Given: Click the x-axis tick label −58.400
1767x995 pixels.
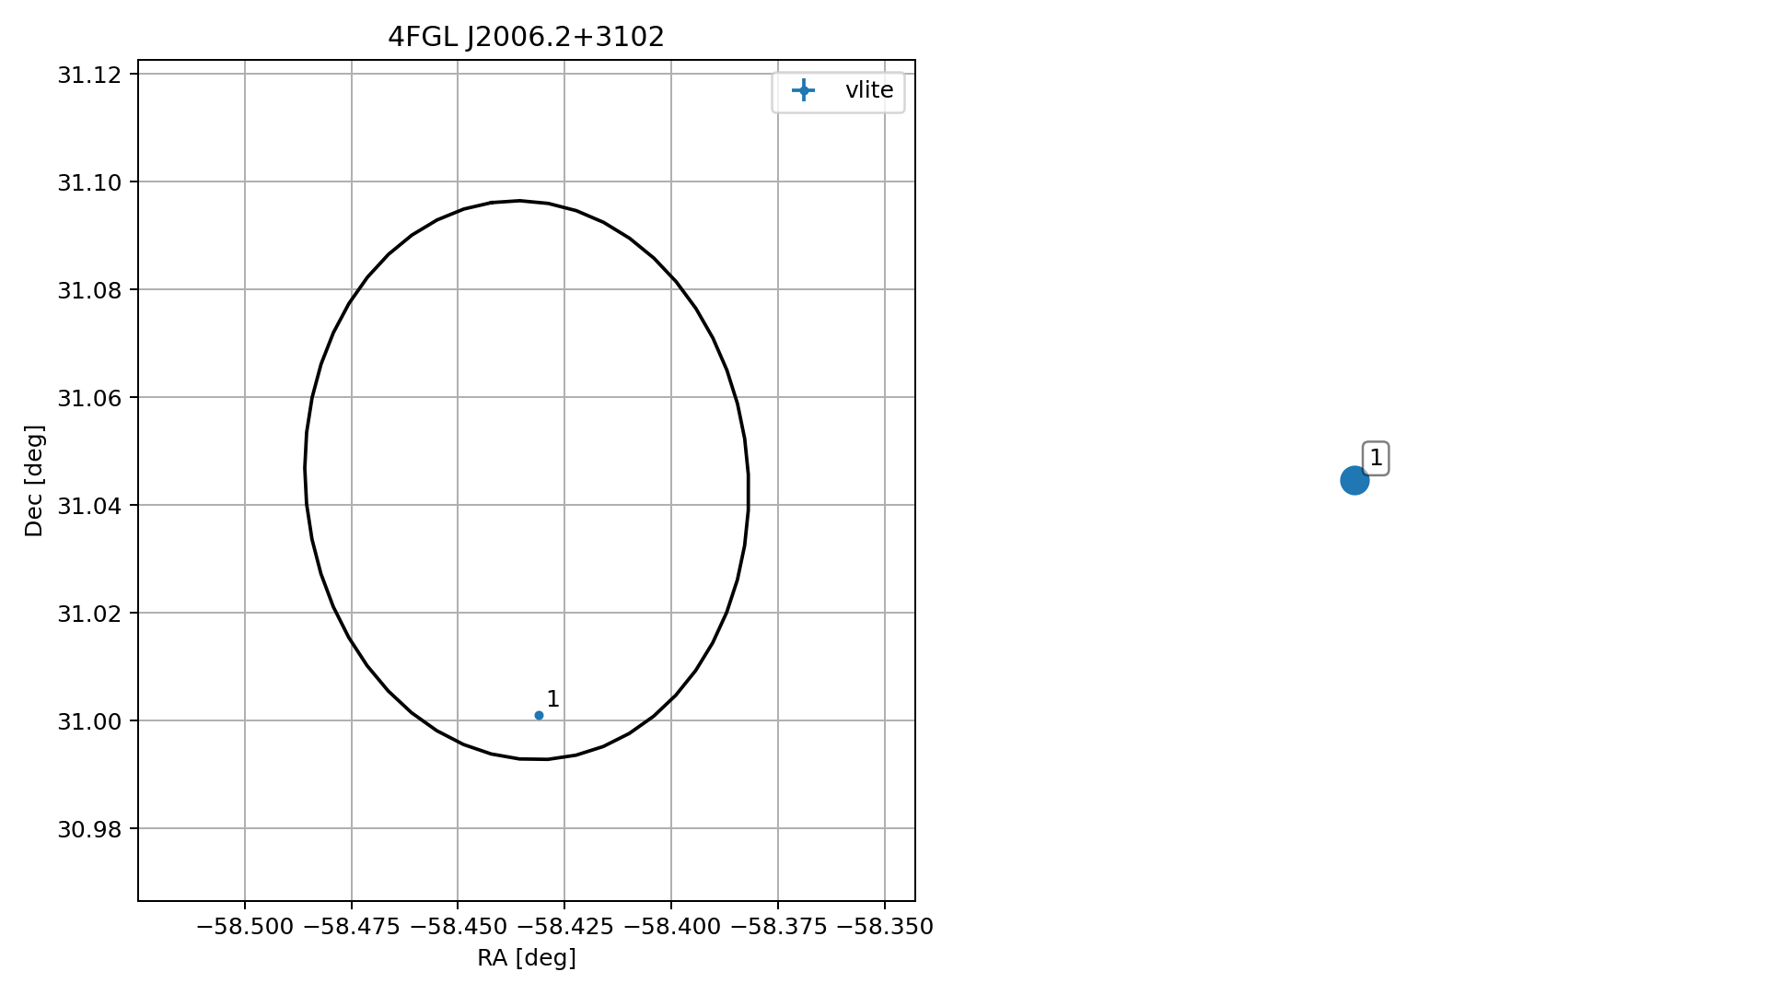Looking at the screenshot, I should (x=671, y=927).
